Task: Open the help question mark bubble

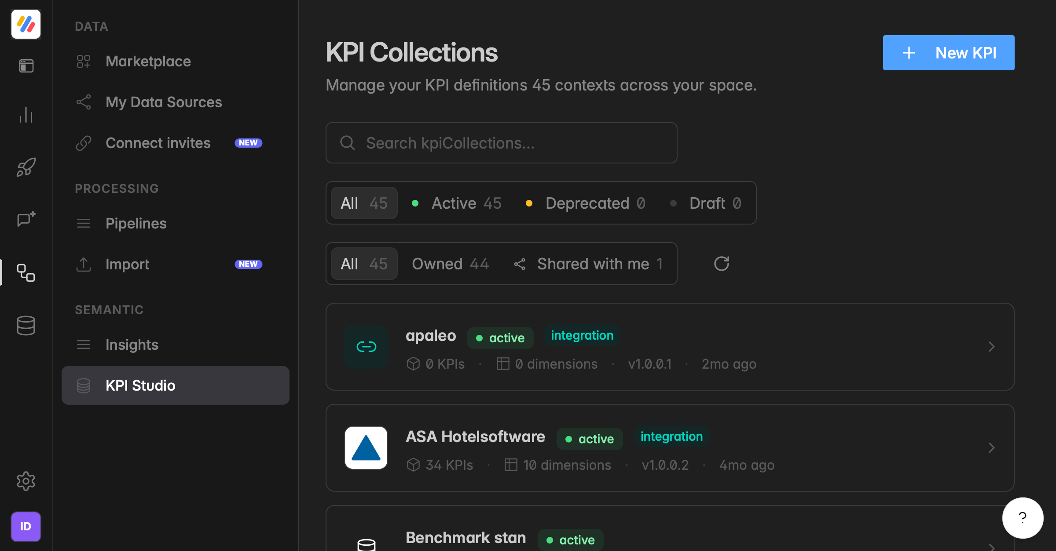Action: [1023, 518]
